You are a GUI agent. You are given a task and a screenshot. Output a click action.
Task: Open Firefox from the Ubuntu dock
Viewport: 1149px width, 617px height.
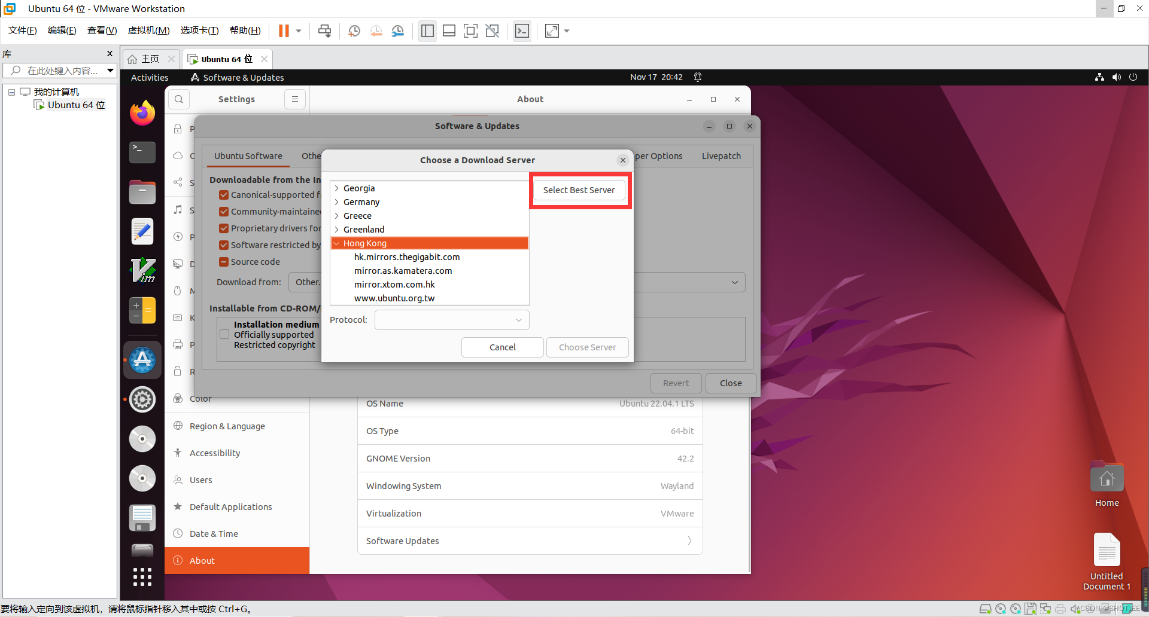click(142, 112)
